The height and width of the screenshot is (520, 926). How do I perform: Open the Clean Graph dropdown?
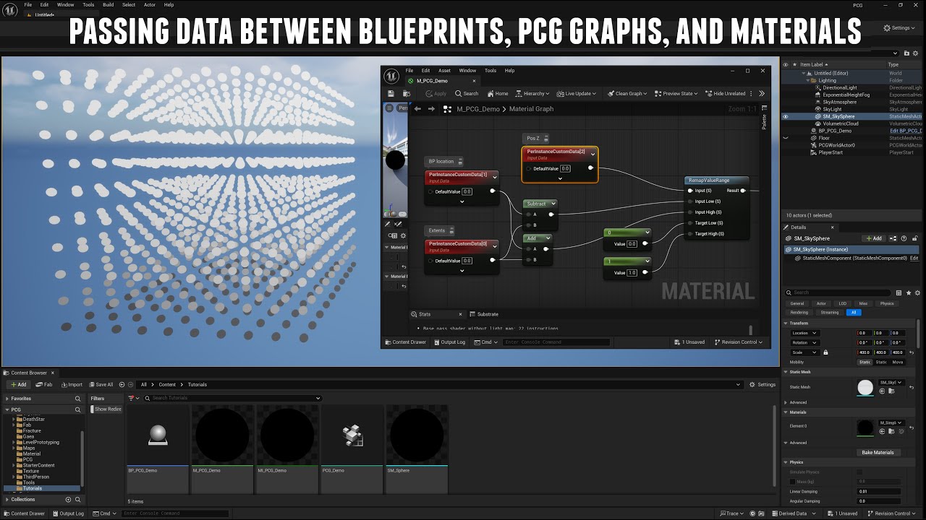tap(627, 93)
